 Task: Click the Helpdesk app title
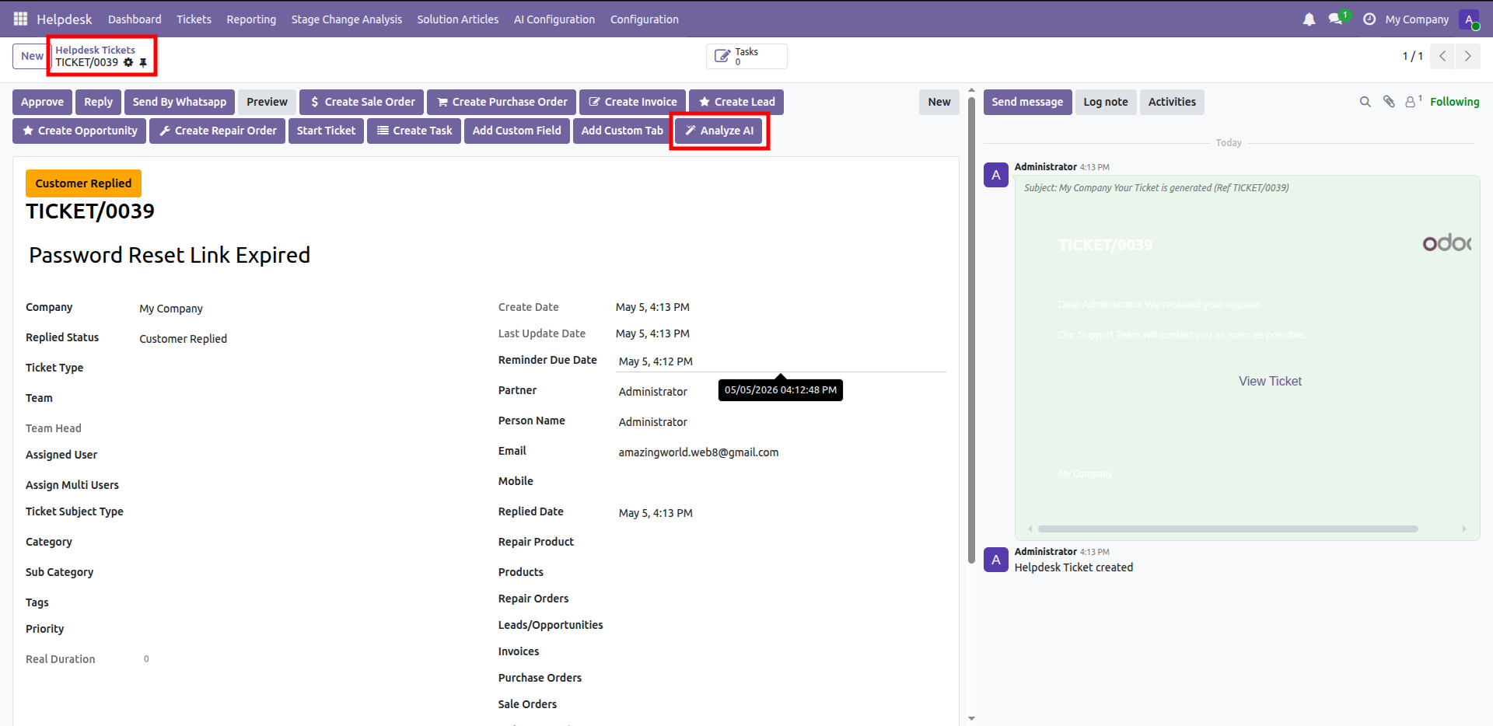[x=65, y=19]
